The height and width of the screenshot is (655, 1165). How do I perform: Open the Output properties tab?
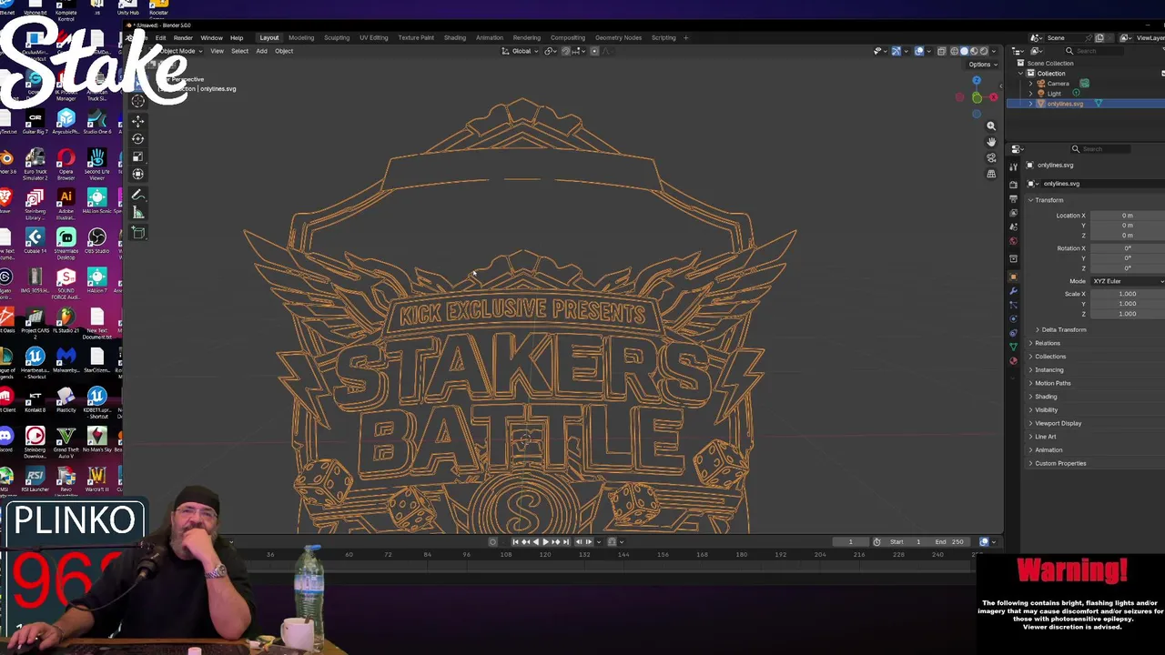1013,198
